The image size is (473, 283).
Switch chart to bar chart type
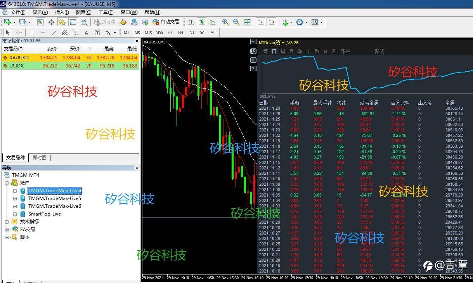click(191, 22)
